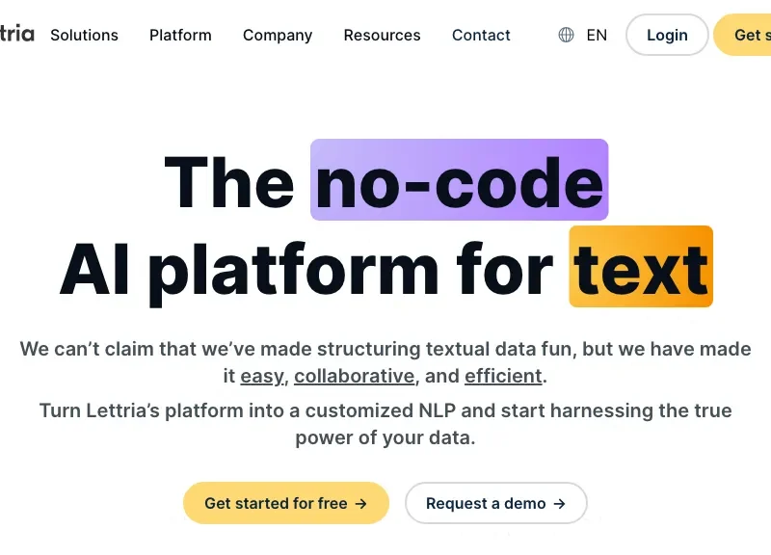Expand the Company menu
Screen dimensions: 771x555
point(278,36)
